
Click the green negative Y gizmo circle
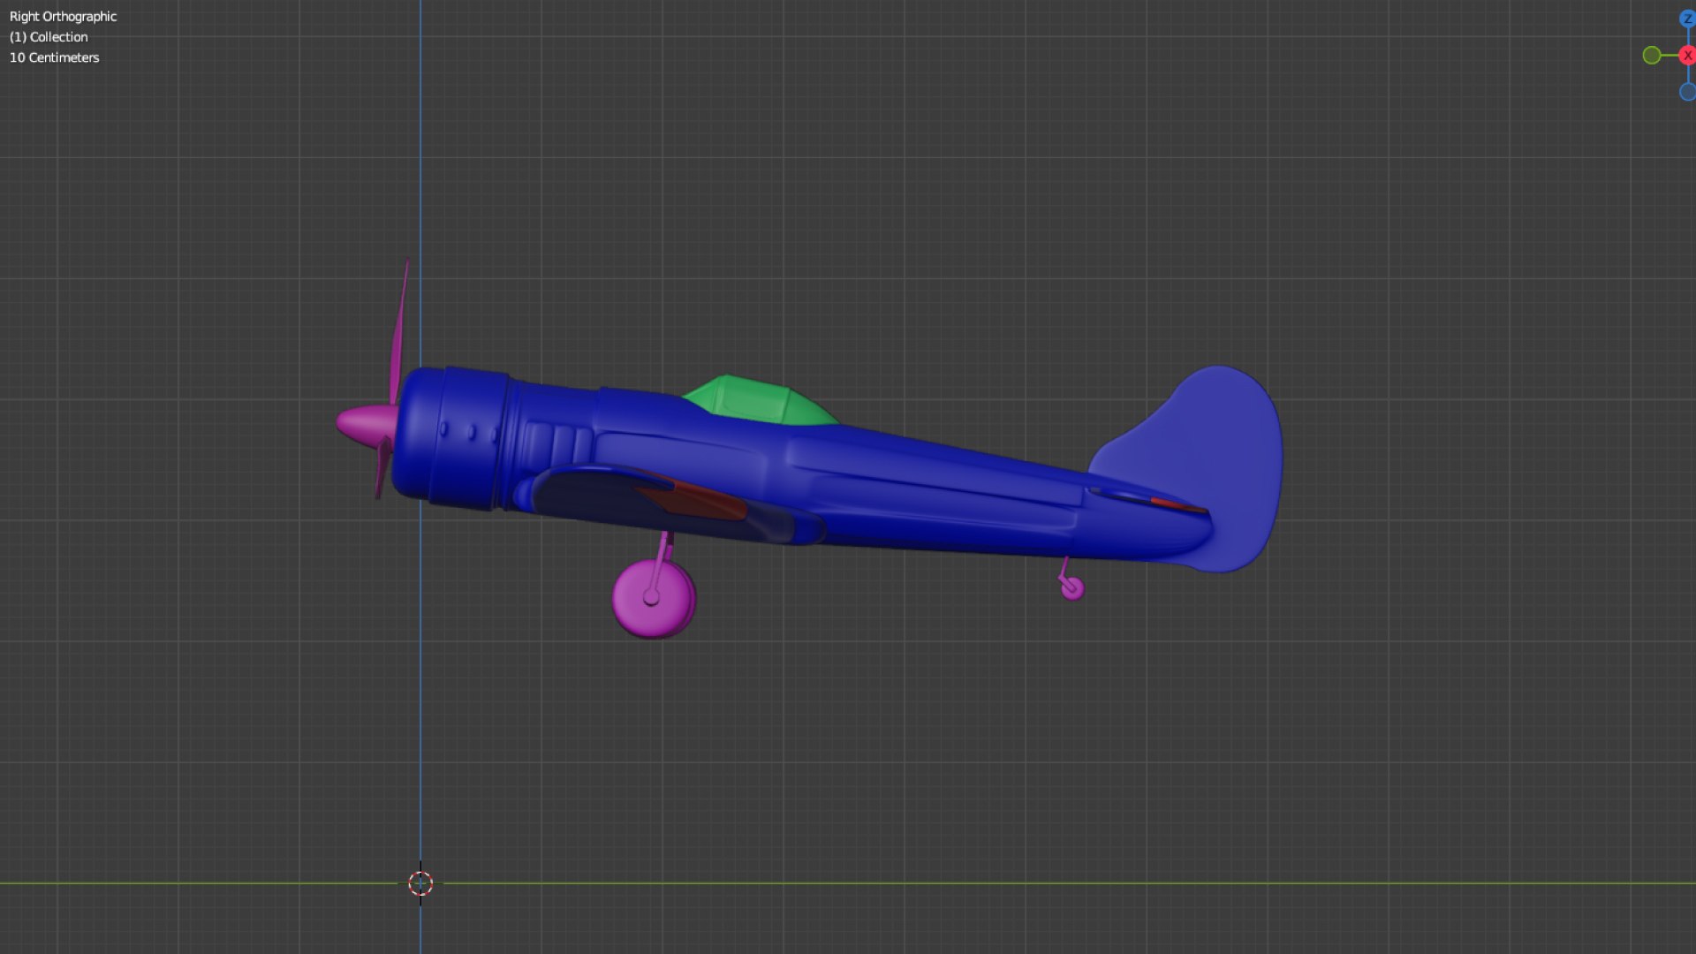pyautogui.click(x=1651, y=56)
